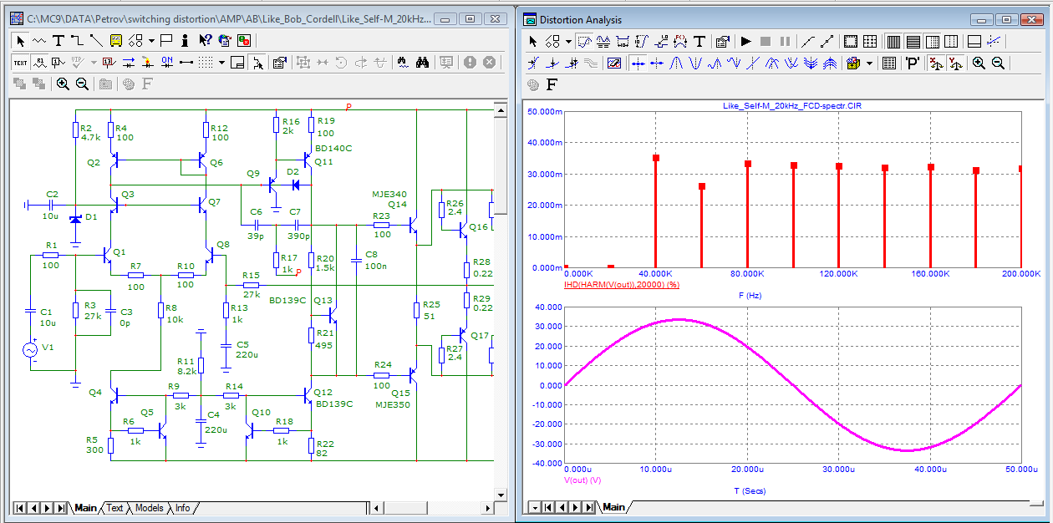Click the Peak cursor function icon
Screen dimensions: 1053x523
coord(676,63)
